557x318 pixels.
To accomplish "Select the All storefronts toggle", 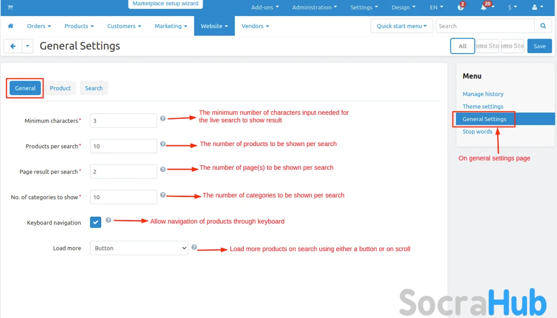I will coord(462,46).
